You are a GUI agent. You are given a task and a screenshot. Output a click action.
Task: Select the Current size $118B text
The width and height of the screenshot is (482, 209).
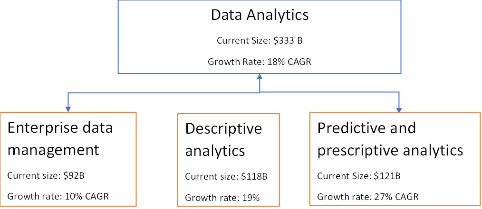pyautogui.click(x=228, y=177)
